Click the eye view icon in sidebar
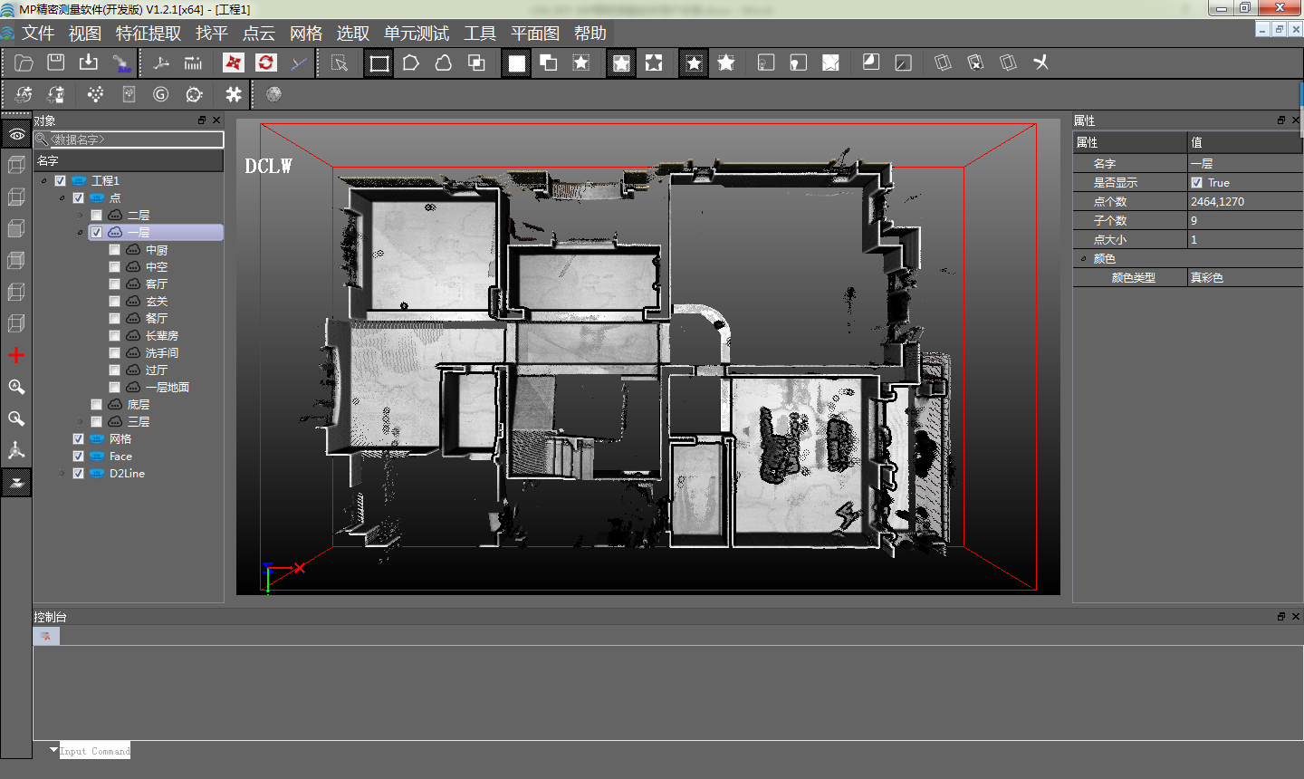1304x779 pixels. pyautogui.click(x=16, y=135)
